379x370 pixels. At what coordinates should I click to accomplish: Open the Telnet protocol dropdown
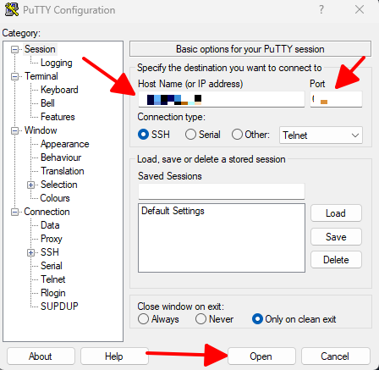[x=321, y=135]
